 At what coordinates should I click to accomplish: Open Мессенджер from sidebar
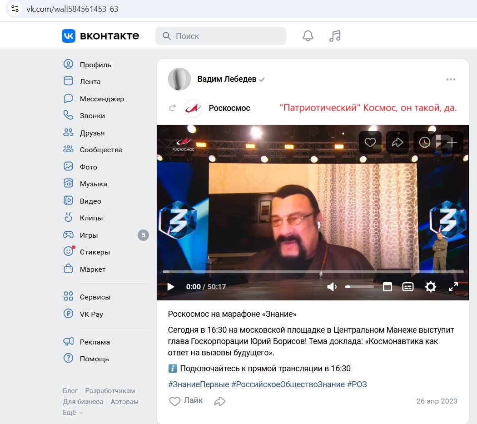[102, 99]
